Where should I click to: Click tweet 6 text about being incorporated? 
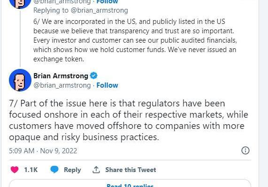pos(135,40)
